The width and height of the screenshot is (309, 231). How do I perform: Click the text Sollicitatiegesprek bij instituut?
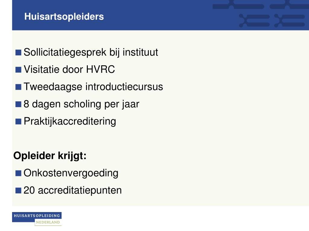pos(91,53)
